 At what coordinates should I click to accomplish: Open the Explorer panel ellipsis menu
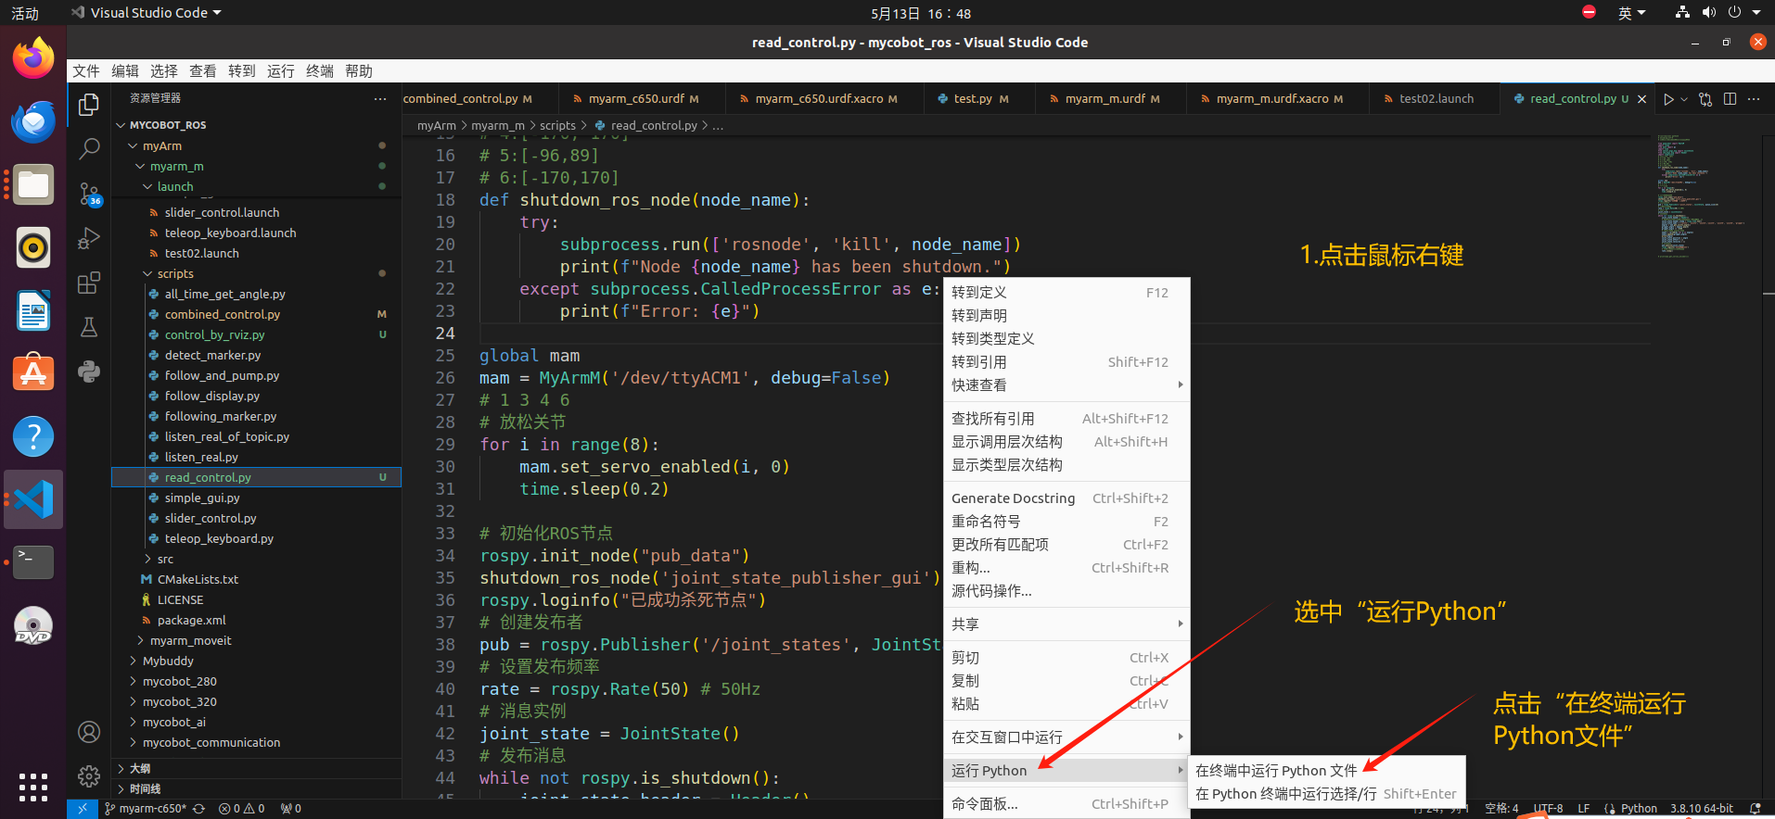(x=380, y=98)
